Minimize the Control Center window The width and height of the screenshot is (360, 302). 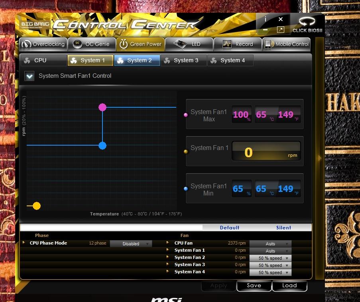(265, 30)
